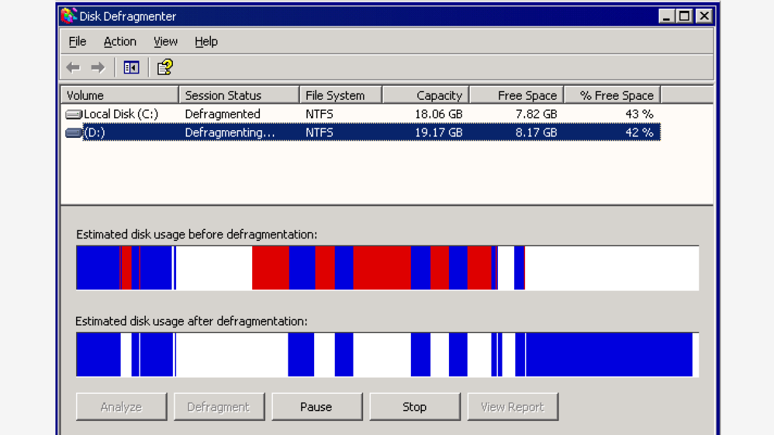Pause the defragmentation
The width and height of the screenshot is (774, 435).
click(x=316, y=407)
